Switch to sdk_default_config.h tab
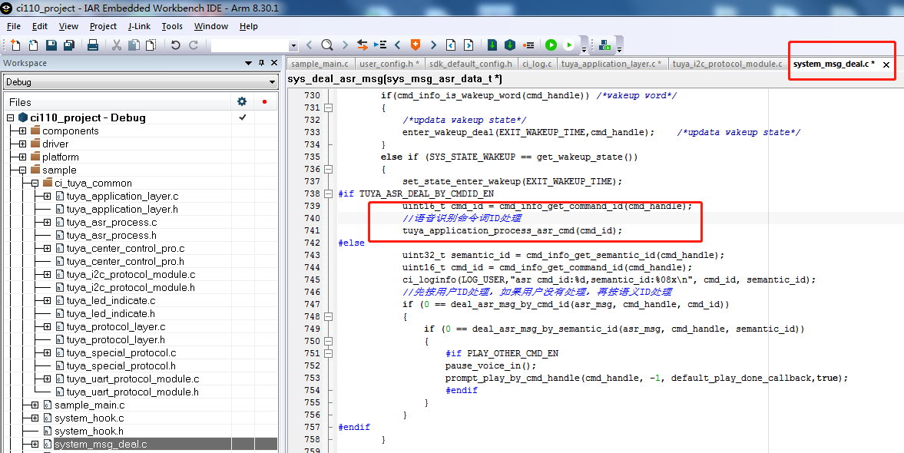904x453 pixels. (471, 64)
